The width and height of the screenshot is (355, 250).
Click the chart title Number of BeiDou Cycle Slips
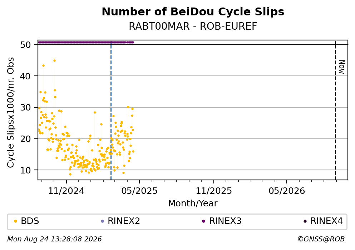(193, 12)
